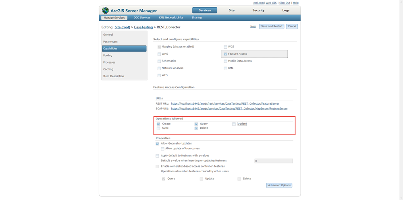Open the Logs tab
The width and height of the screenshot is (403, 200).
coord(286,10)
